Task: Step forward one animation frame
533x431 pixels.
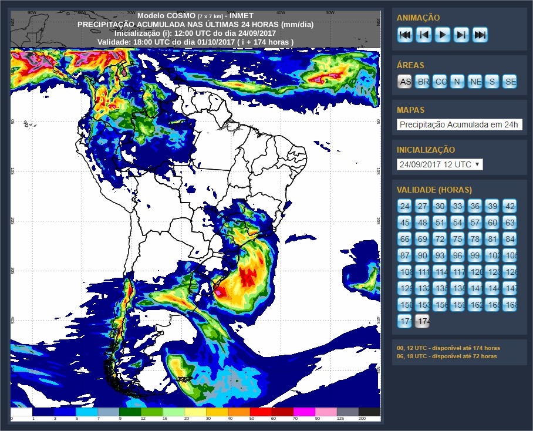Action: click(x=461, y=35)
